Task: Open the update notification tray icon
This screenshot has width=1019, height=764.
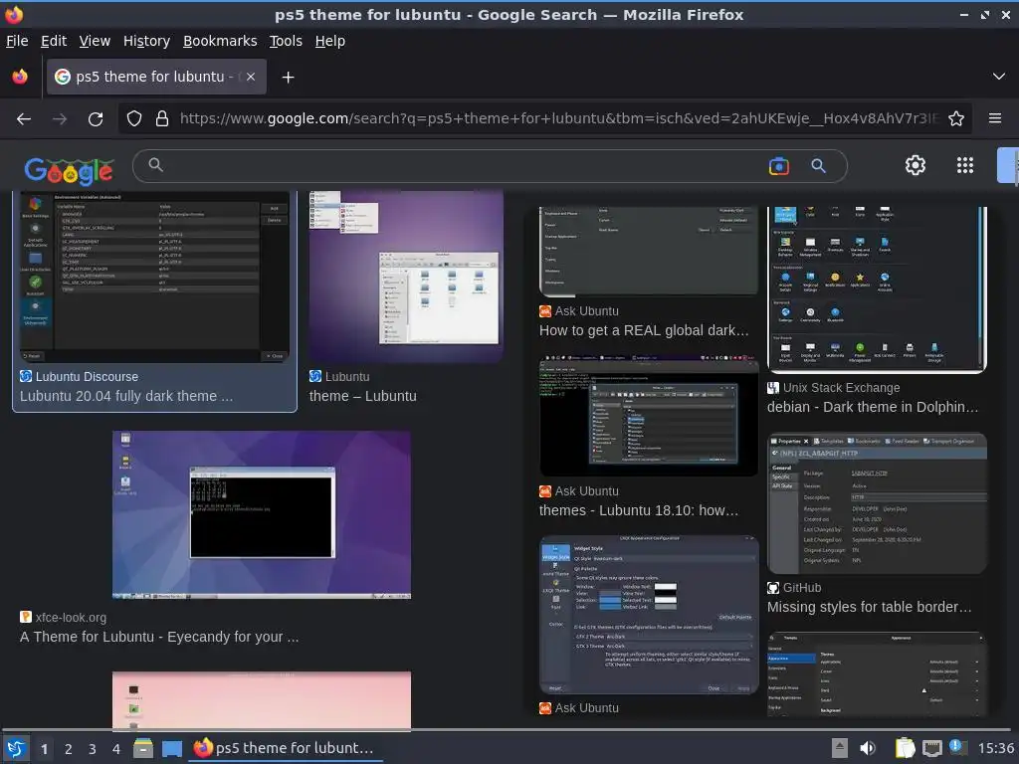Action: pyautogui.click(x=957, y=747)
